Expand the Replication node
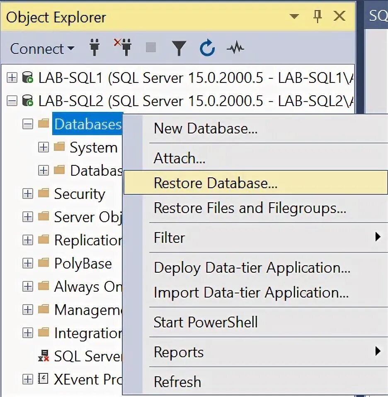This screenshot has width=388, height=397. click(x=28, y=240)
